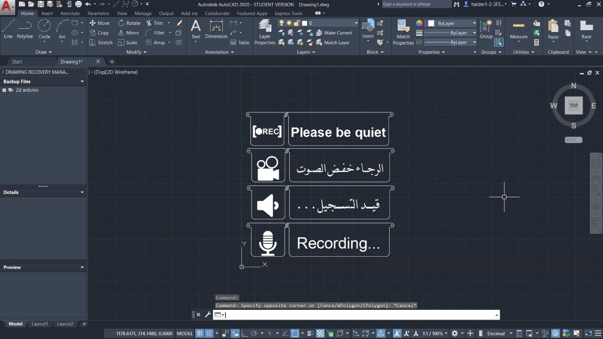Expand the Annotation panel flyout
The image size is (603, 339).
(220, 52)
